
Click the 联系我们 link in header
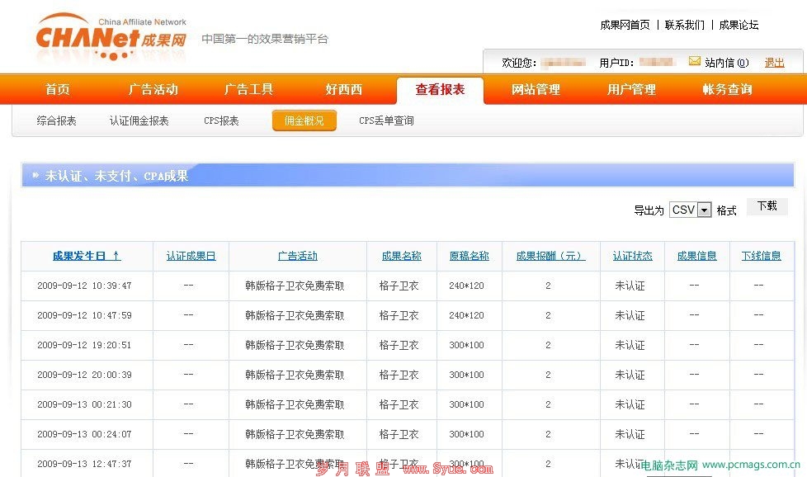685,25
